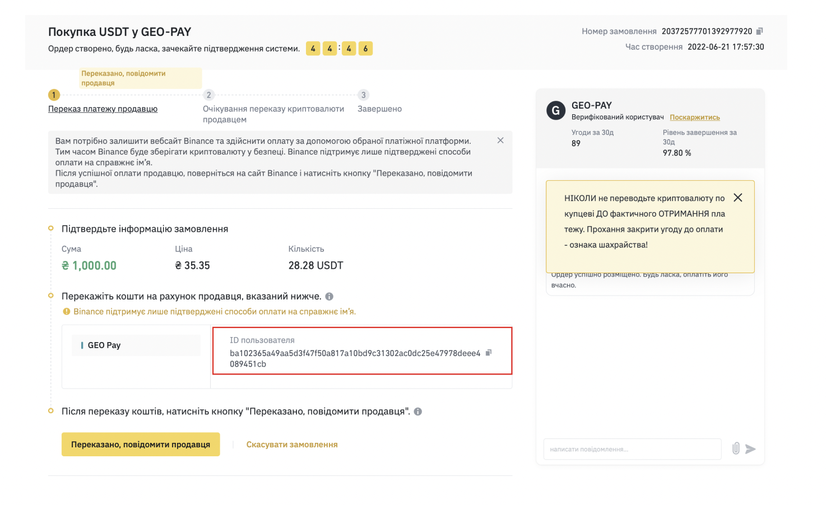Dismiss the grey Binance info banner
This screenshot has width=826, height=505.
coord(500,141)
